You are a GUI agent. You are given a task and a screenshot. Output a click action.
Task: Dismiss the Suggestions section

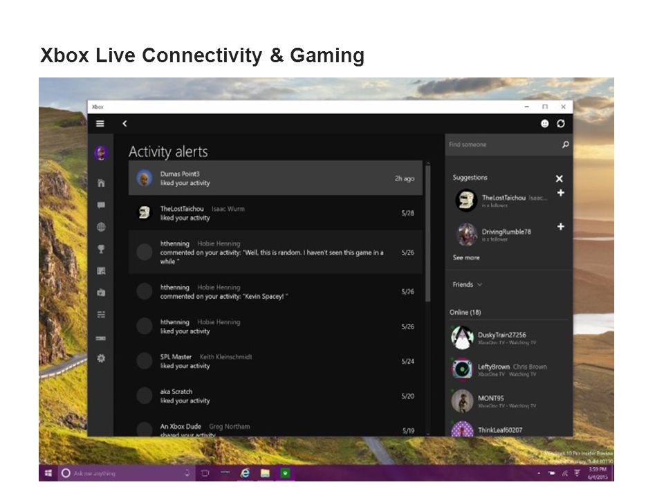click(x=559, y=178)
